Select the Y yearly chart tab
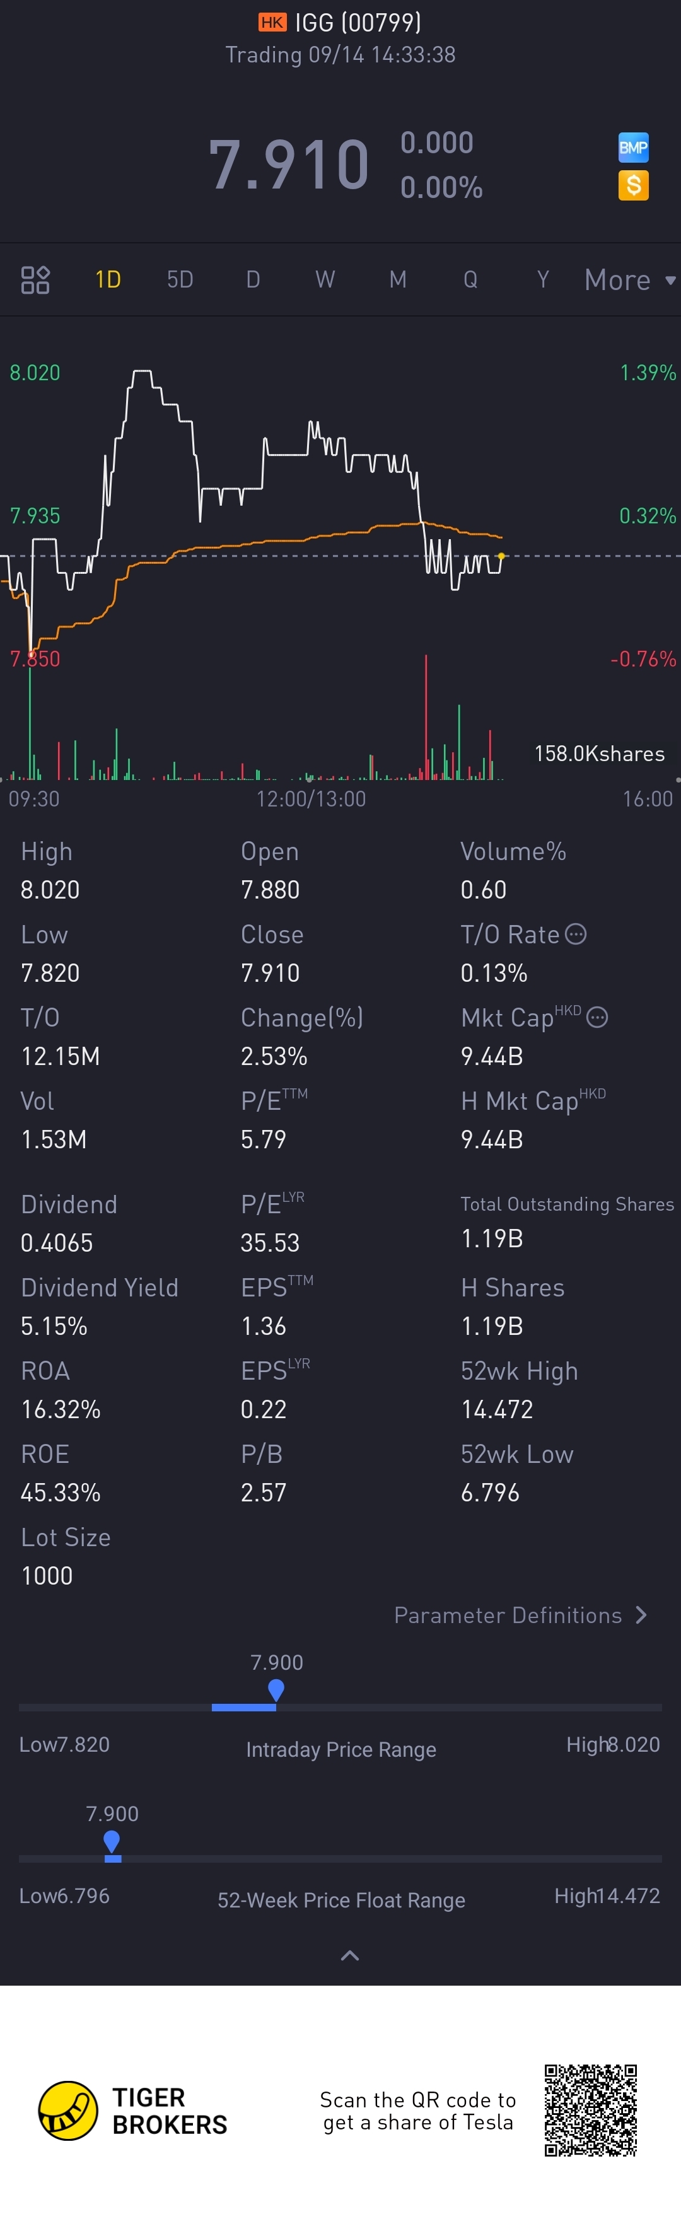The image size is (681, 2236). click(543, 279)
